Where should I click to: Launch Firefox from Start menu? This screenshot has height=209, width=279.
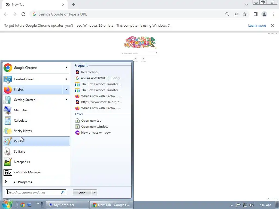[33, 89]
